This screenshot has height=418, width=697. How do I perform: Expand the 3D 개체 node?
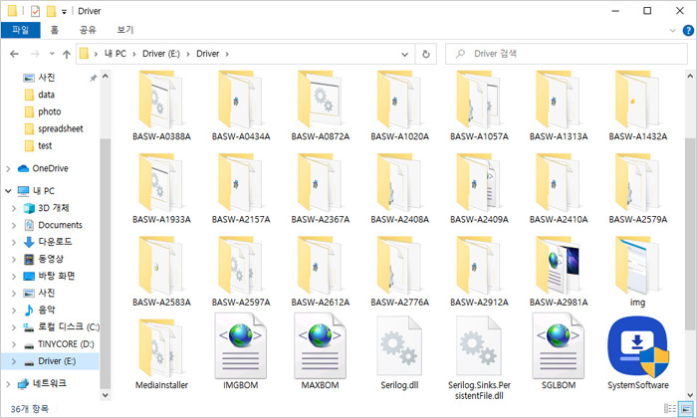tap(14, 208)
